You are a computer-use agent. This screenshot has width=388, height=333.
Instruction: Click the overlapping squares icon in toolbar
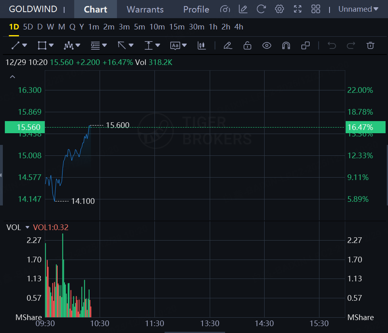tap(306, 46)
